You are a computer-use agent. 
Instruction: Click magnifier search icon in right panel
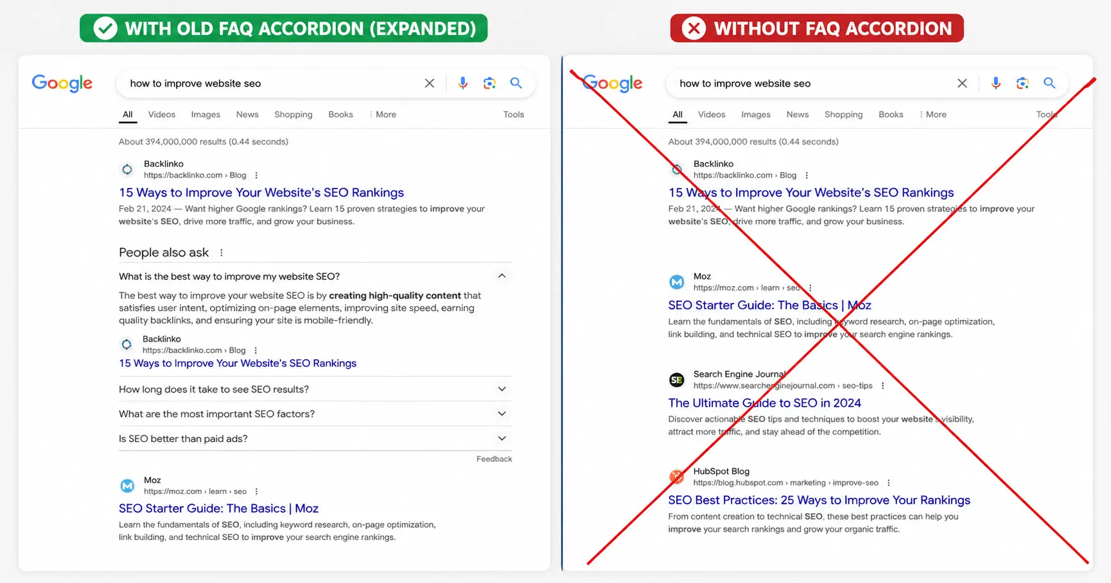pos(1049,83)
